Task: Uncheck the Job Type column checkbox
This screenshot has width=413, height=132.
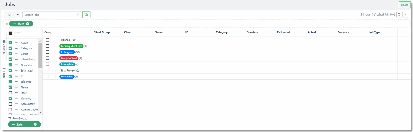Action: click(10, 82)
